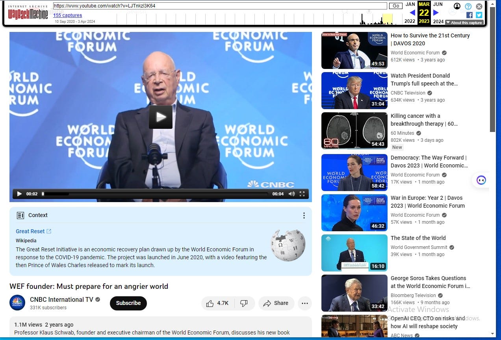Click the Wayback Go button

coord(395,6)
